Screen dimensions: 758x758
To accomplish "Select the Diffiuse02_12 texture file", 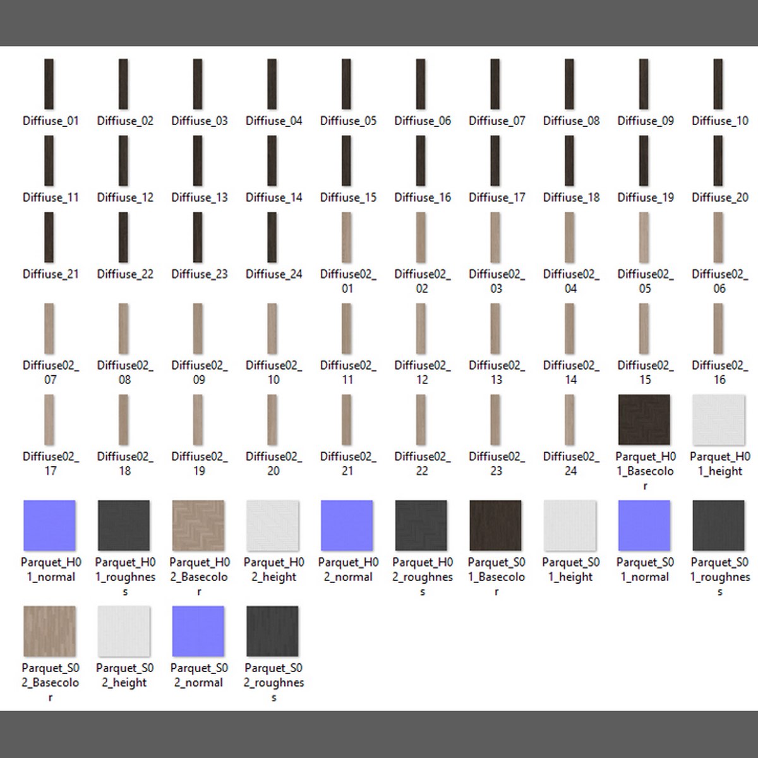I will (x=421, y=328).
